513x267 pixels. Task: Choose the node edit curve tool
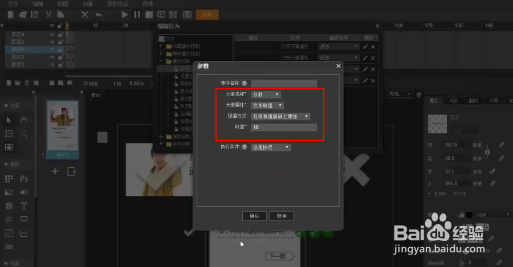24,120
